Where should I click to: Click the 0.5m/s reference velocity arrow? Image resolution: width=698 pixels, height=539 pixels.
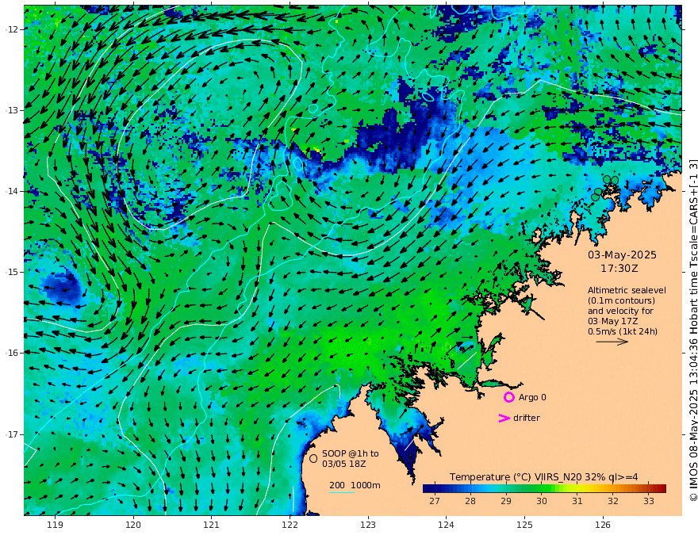tap(612, 342)
